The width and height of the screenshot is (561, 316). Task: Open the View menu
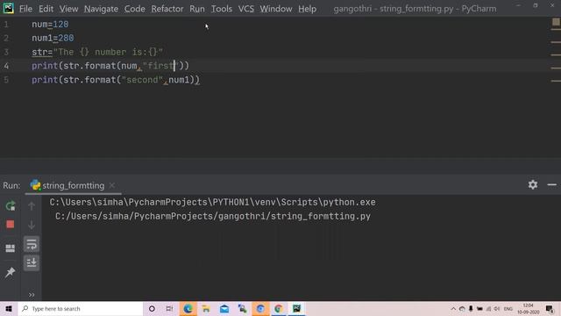coord(68,9)
